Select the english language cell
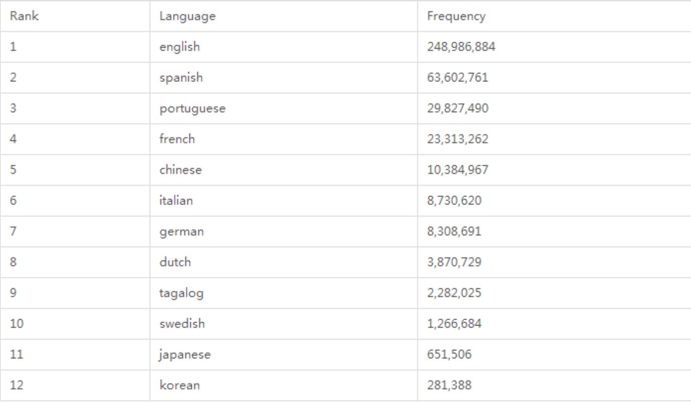Image resolution: width=691 pixels, height=402 pixels. 179,47
